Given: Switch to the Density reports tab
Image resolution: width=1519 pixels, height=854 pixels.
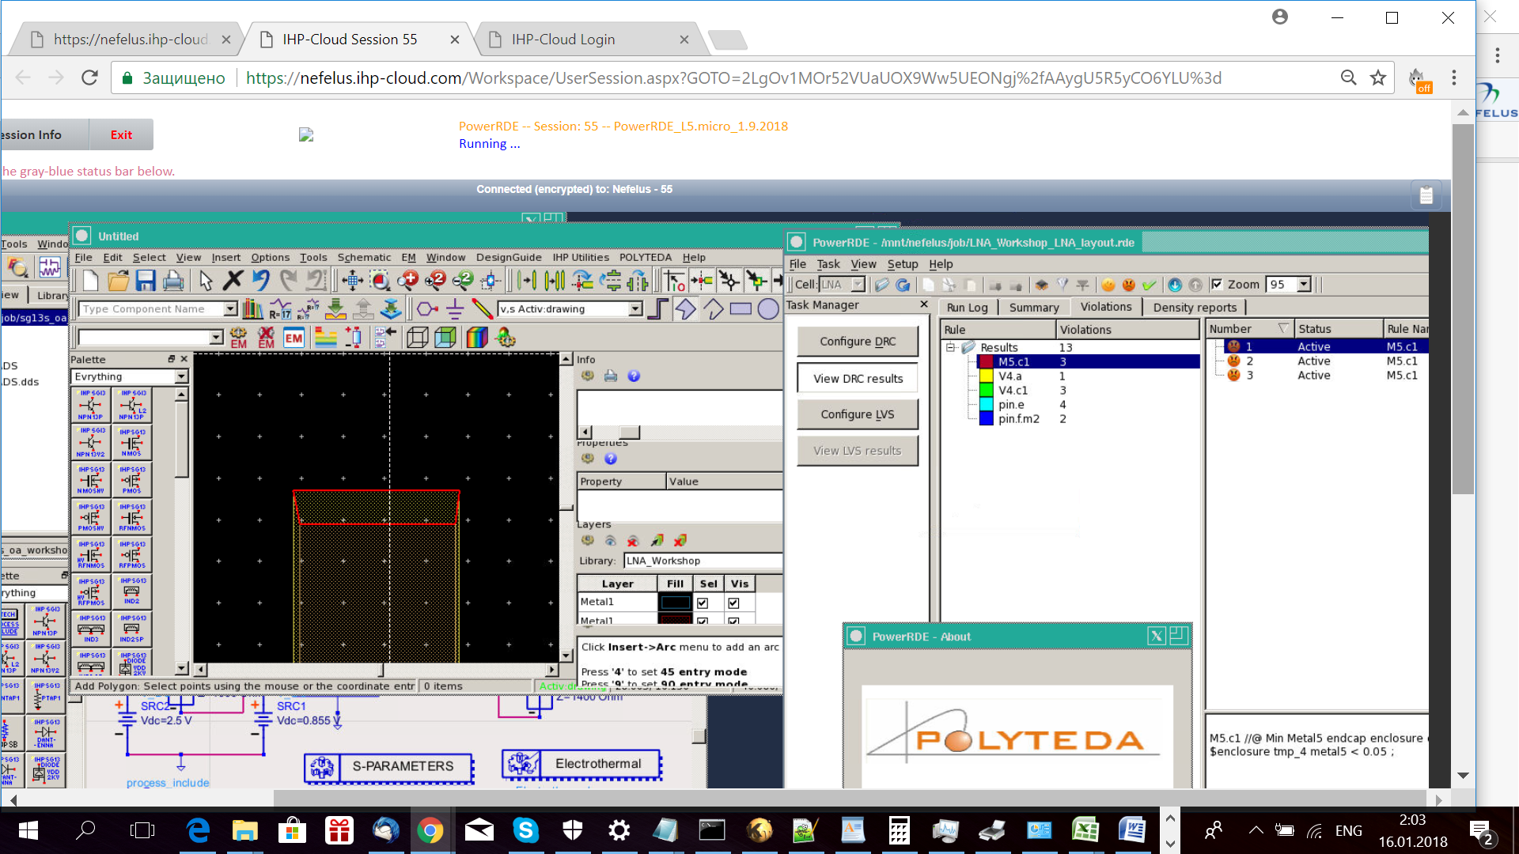Looking at the screenshot, I should (x=1194, y=308).
